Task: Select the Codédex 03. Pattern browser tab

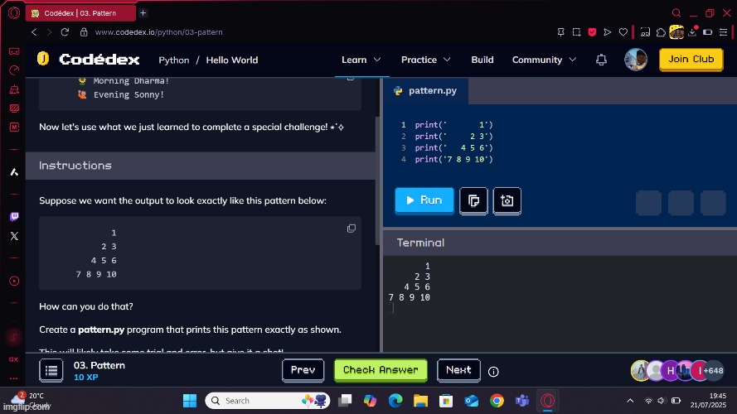Action: [80, 13]
